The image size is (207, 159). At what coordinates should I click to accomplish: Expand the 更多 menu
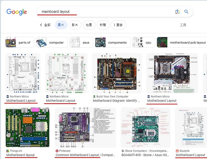tap(118, 25)
